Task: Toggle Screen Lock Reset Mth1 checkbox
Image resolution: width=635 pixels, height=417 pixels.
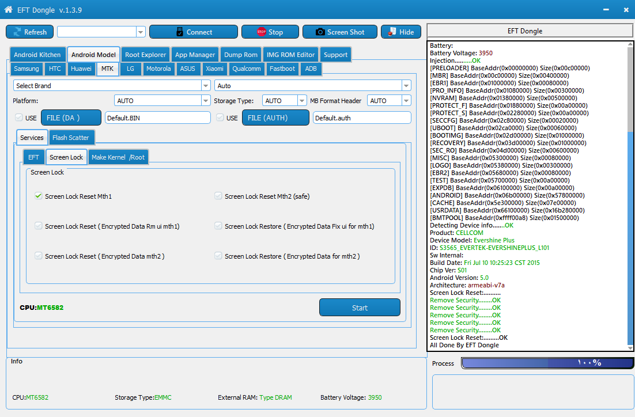Action: pos(39,196)
